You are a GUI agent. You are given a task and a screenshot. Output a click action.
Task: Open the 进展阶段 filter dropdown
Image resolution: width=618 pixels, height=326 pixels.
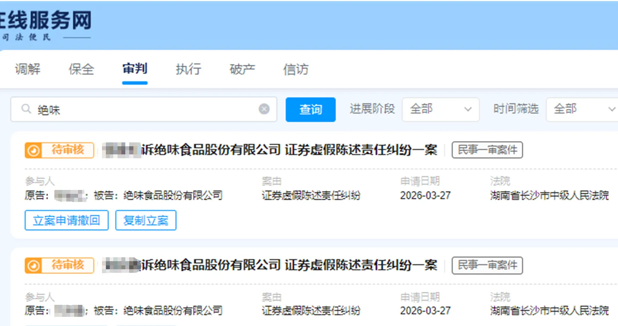440,109
